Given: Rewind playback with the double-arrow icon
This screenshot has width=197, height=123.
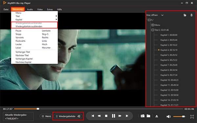Looking at the screenshot, I should [99, 116].
